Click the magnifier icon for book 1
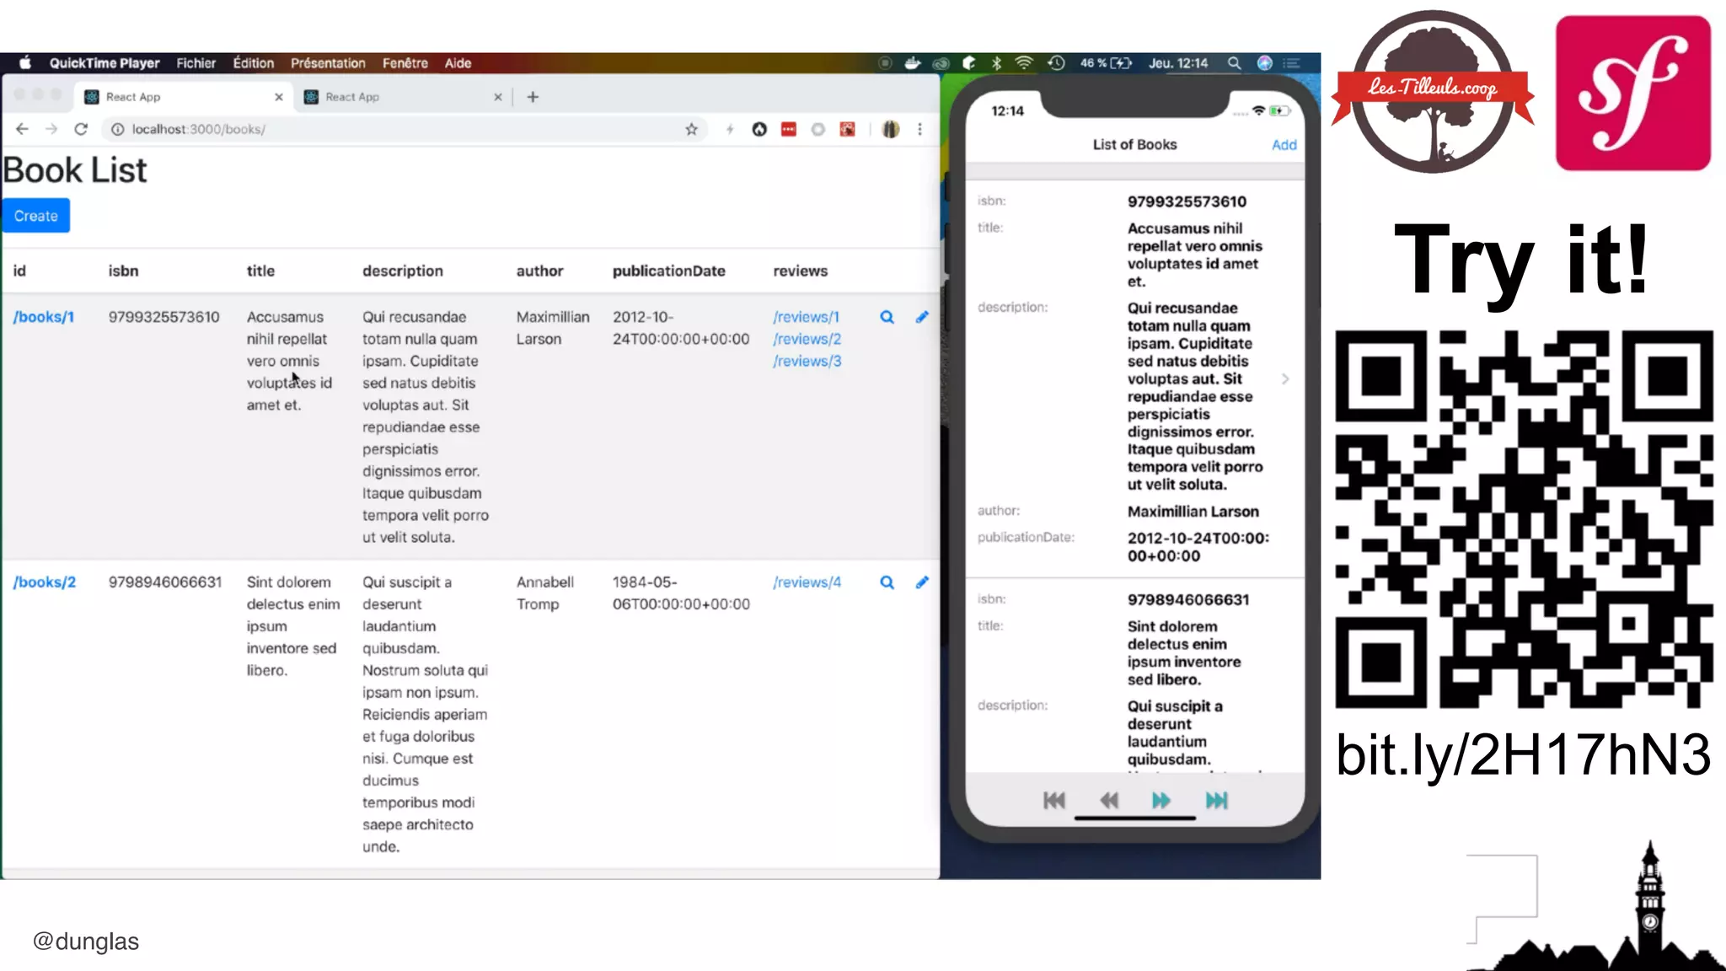1726x971 pixels. coord(887,317)
